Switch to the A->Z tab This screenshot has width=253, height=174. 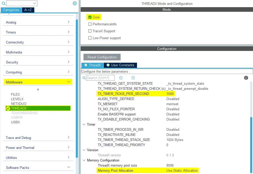(28, 10)
